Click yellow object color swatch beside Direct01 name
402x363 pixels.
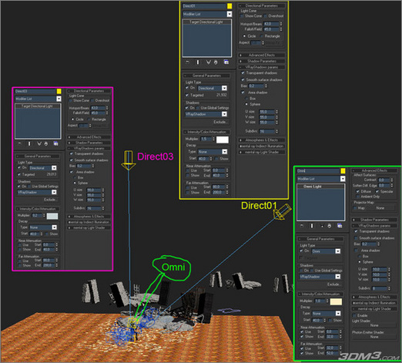229,6
